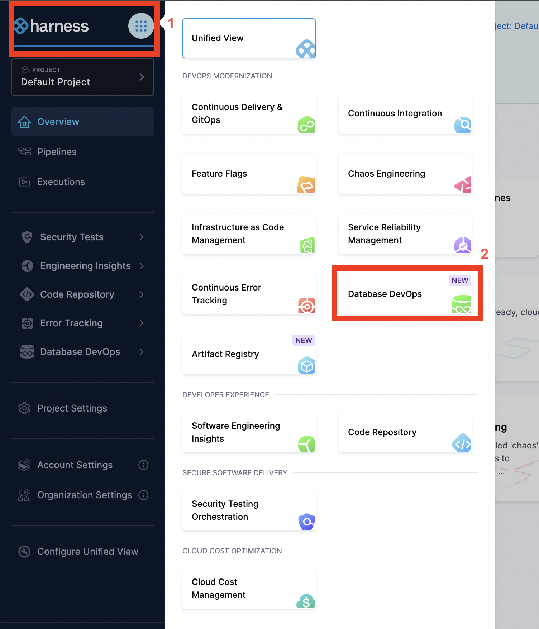Viewport: 539px width, 629px height.
Task: Open Code Repository in the sidebar
Action: (x=77, y=294)
